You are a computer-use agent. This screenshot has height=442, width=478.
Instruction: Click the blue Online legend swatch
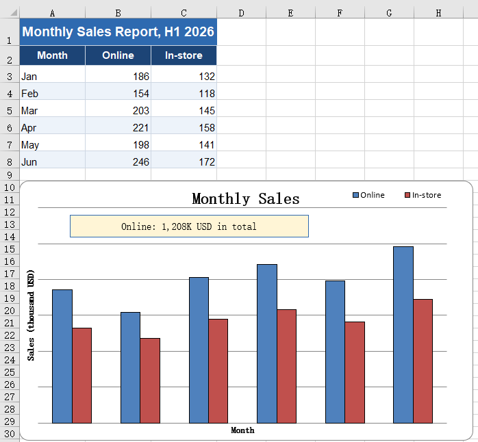point(355,195)
